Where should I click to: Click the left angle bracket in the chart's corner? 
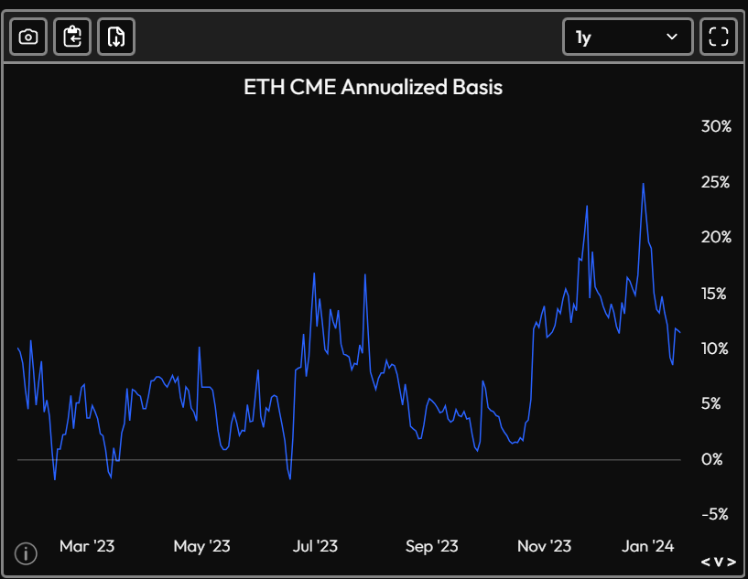tap(705, 563)
